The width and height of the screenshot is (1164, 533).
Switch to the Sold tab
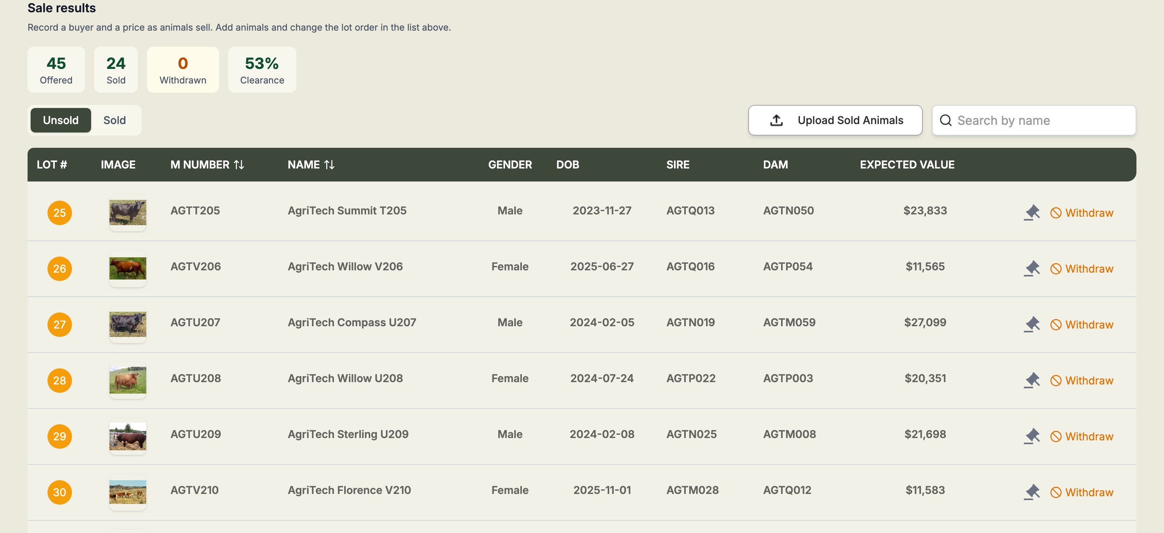115,120
